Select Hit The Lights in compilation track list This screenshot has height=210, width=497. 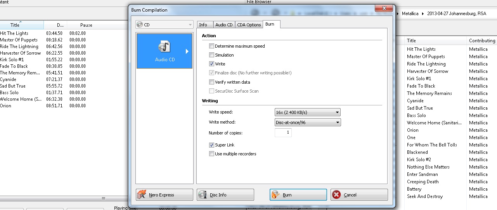(14, 33)
